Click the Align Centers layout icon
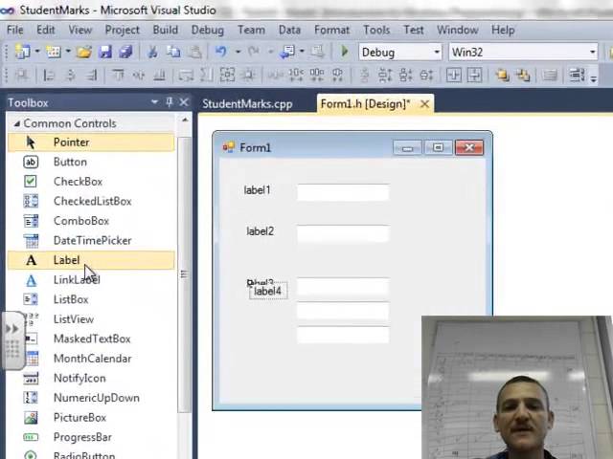Viewport: 613px width, 459px height. (70, 75)
